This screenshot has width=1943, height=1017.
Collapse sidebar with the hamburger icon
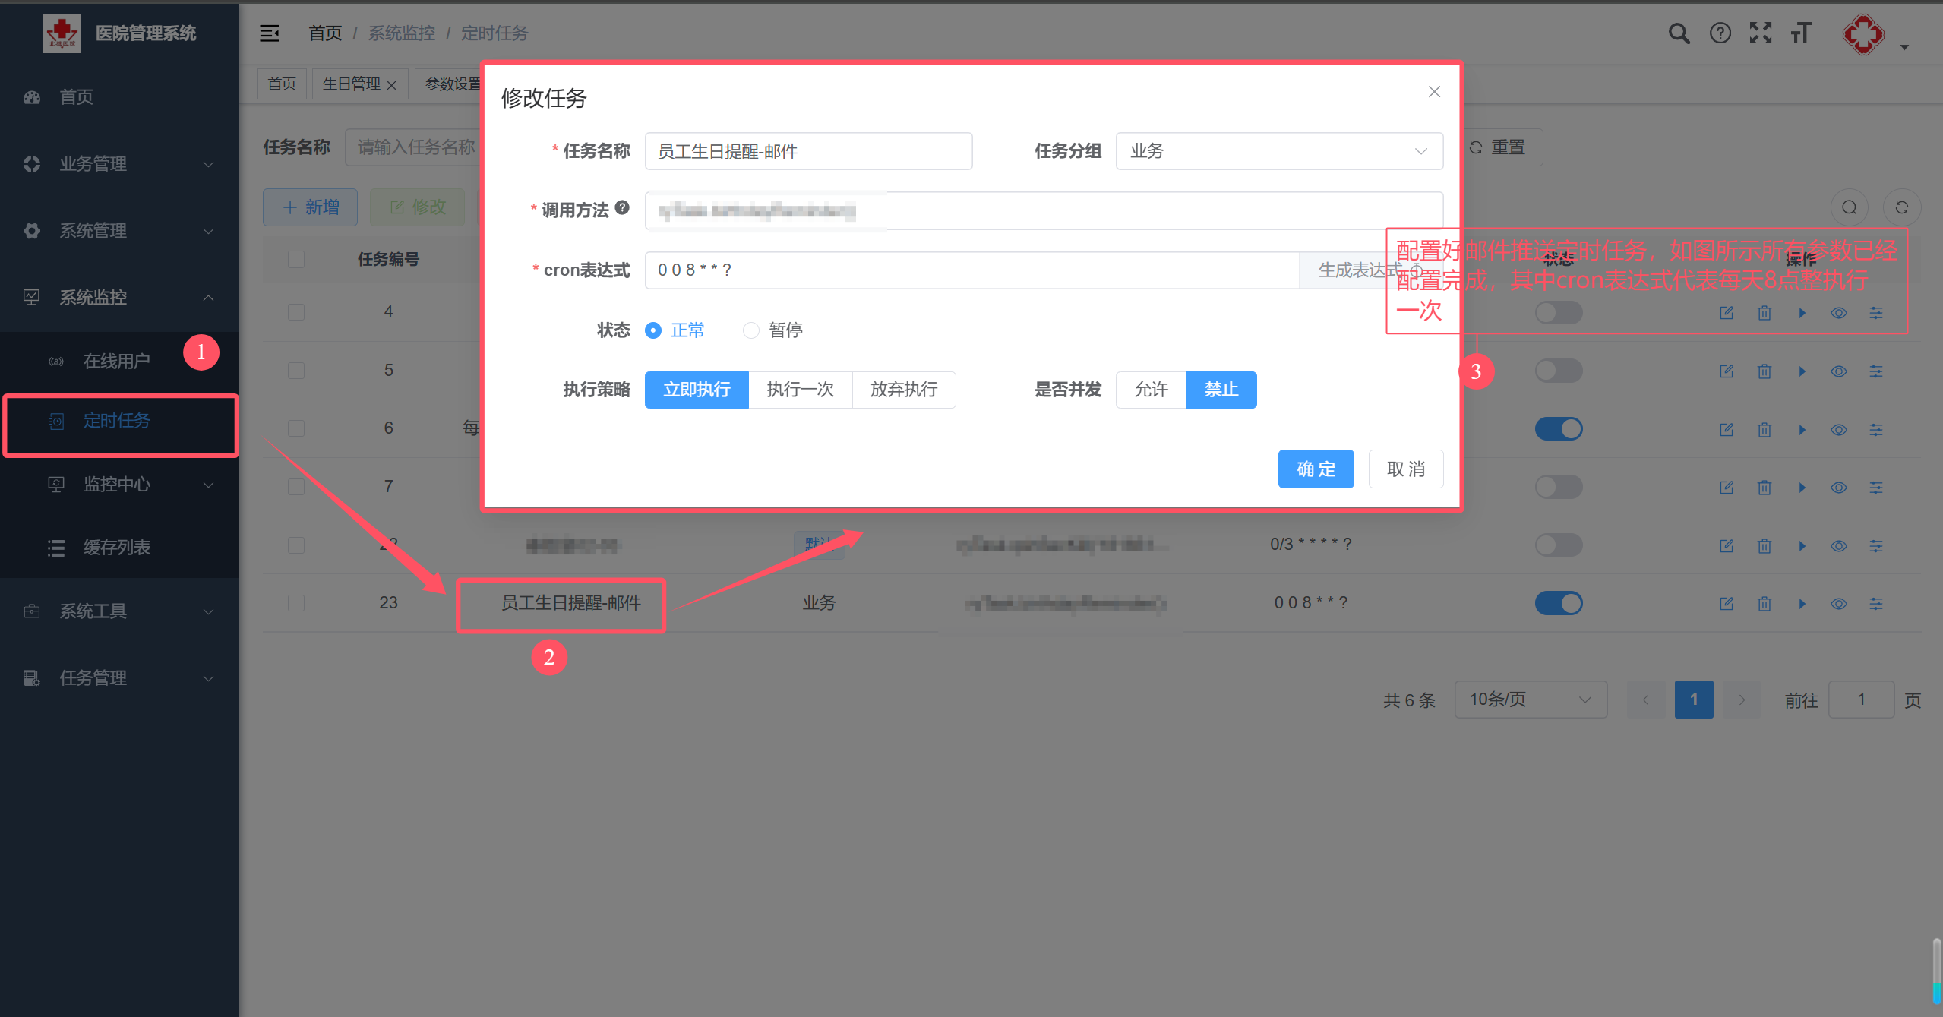tap(270, 33)
